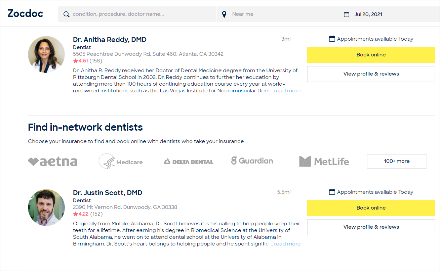Click calendar icon in Anitha Reddy's availability
The height and width of the screenshot is (271, 440).
pos(332,39)
